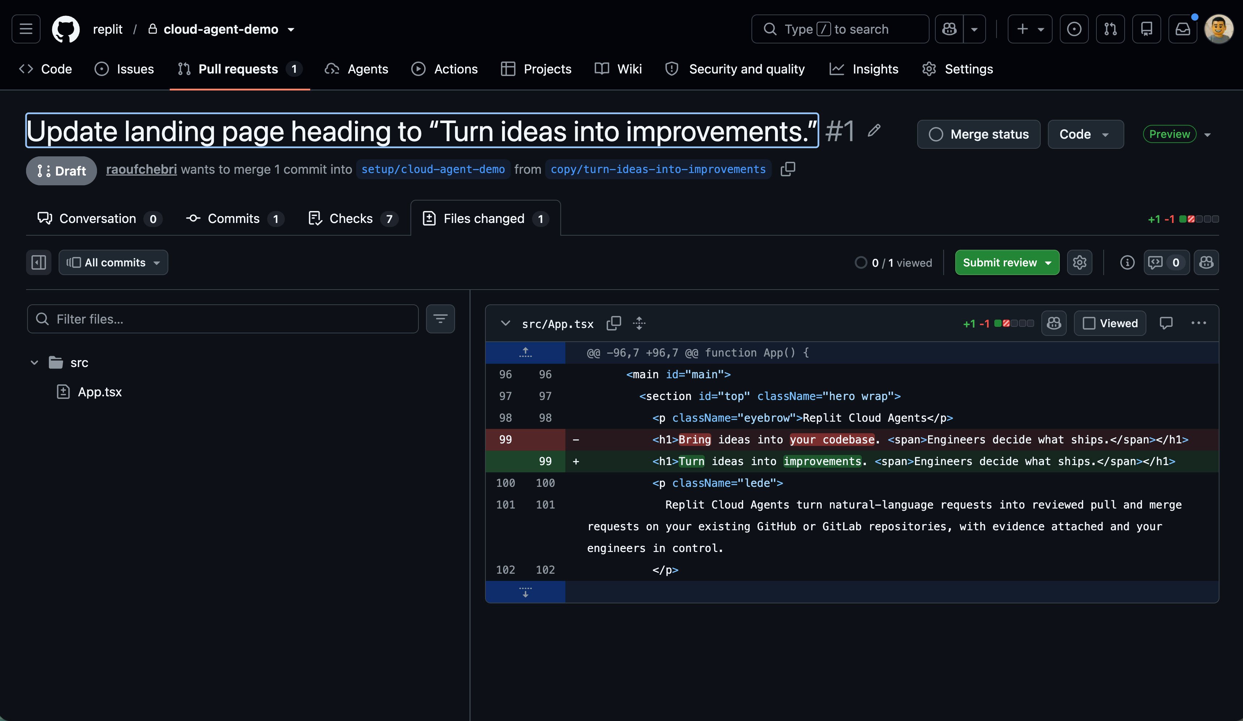
Task: Open the Actions repository tab
Action: [x=444, y=69]
